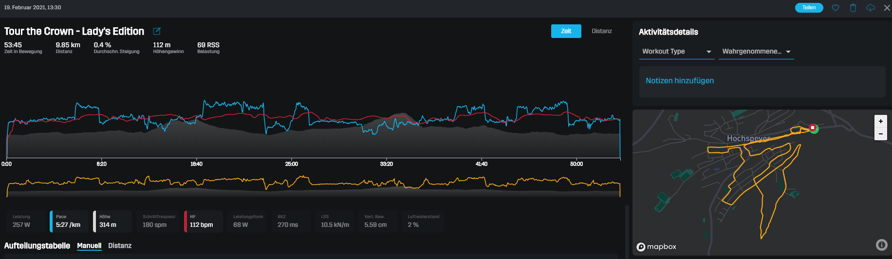Delete the activity using the trash icon
892x259 pixels.
(853, 8)
